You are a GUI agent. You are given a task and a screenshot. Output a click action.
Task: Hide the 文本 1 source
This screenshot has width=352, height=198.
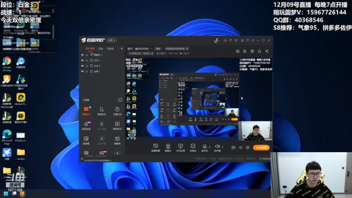(82, 60)
